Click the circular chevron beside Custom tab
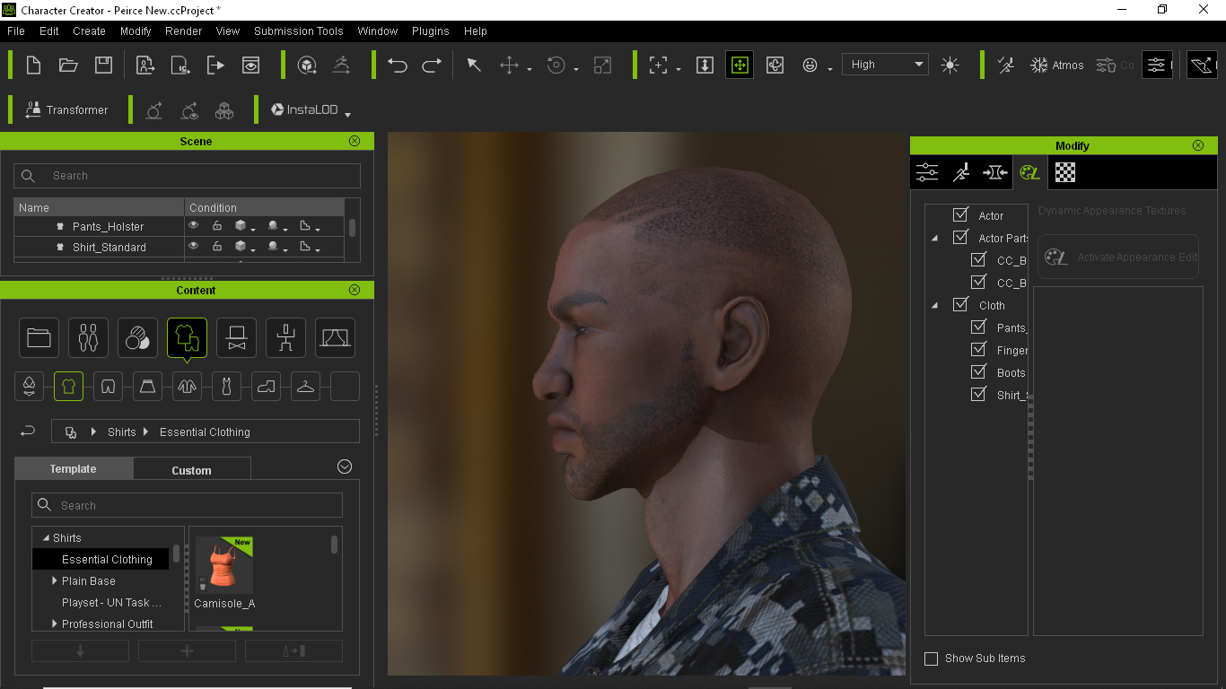1226x689 pixels. 344,467
